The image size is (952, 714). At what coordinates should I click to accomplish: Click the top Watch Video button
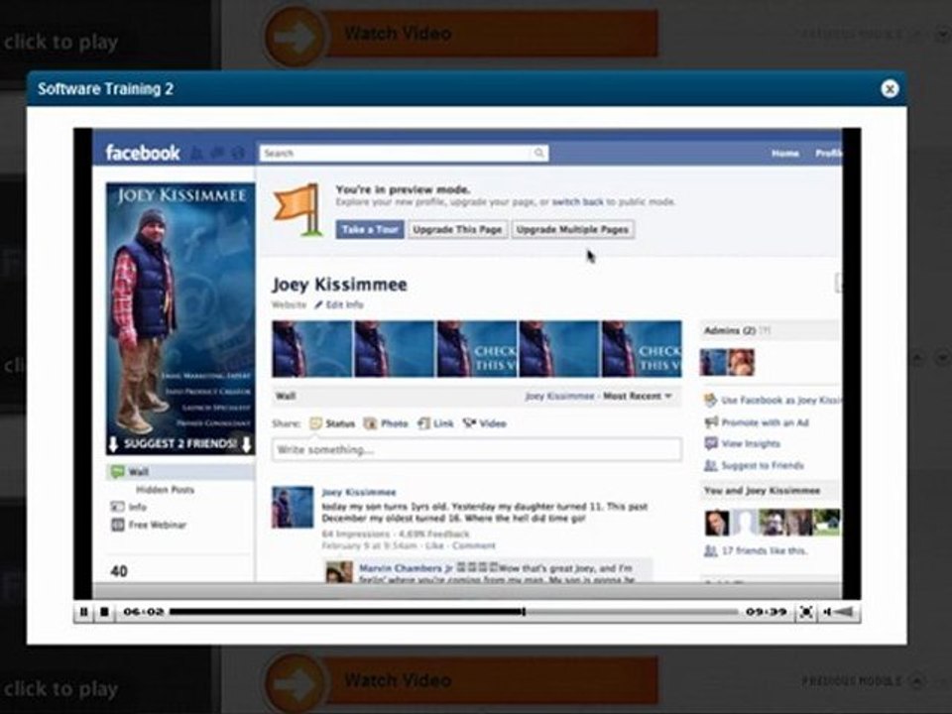[x=461, y=34]
